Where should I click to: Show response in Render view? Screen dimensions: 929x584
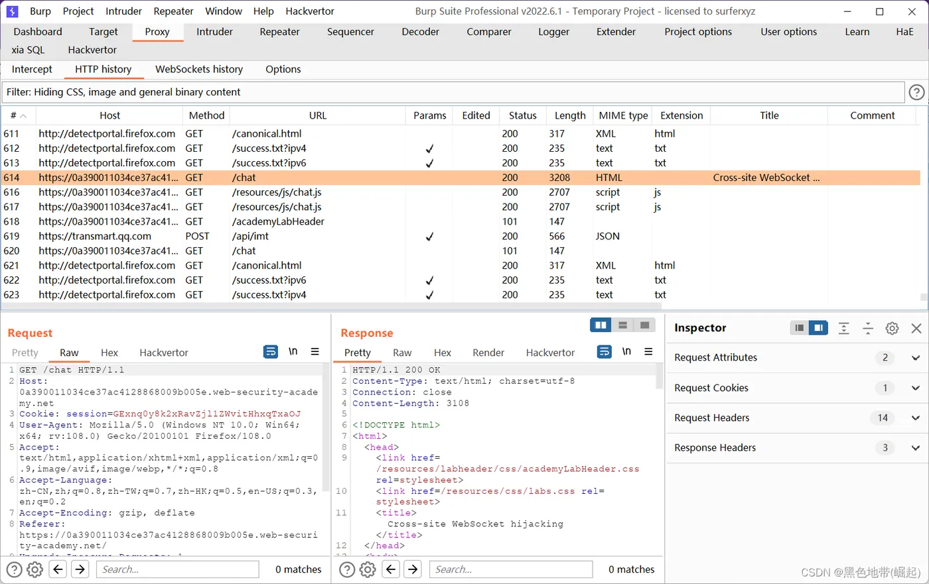point(488,353)
